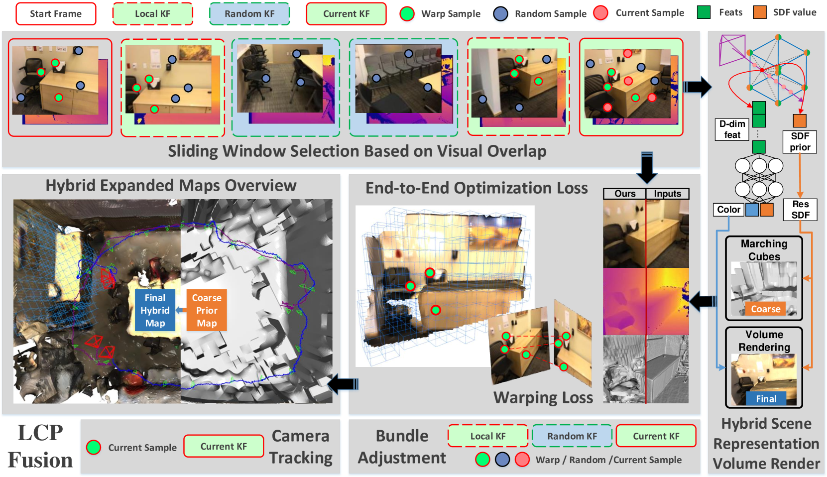Click the Current KF box in the Camera Tracking panel
Screen dimensions: 827x477
click(x=224, y=446)
